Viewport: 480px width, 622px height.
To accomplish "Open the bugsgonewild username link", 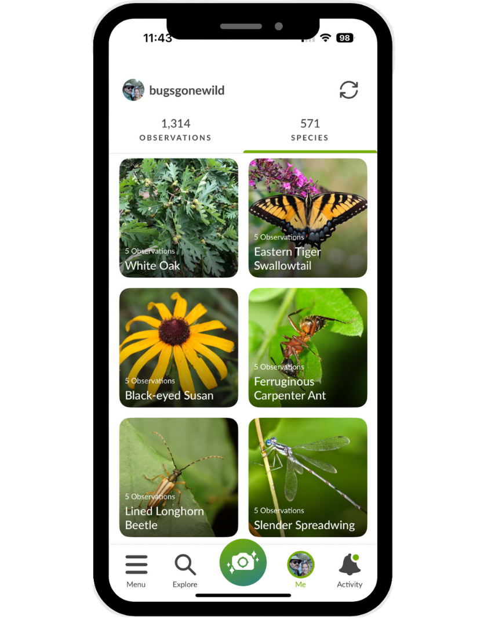I will tap(187, 91).
